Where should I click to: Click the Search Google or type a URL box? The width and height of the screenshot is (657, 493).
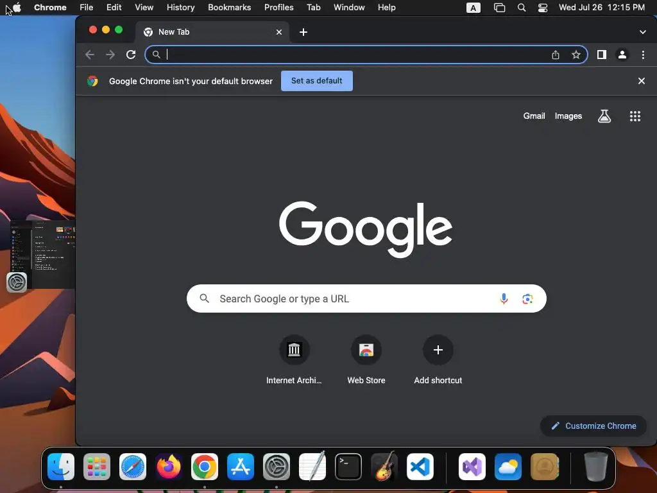366,298
